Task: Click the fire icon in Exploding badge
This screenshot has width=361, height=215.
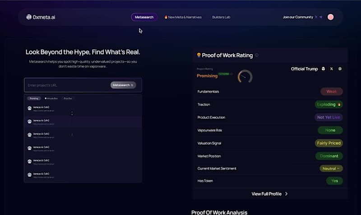Action: [339, 105]
